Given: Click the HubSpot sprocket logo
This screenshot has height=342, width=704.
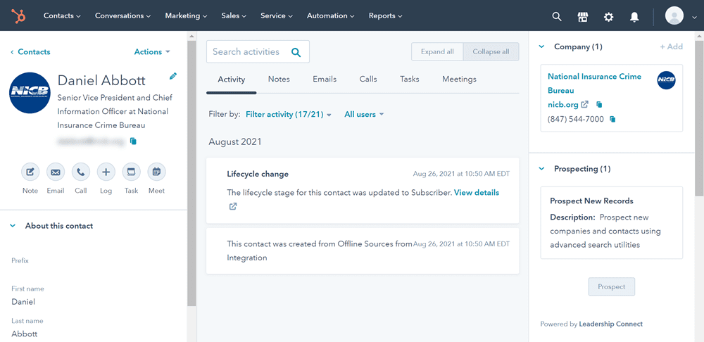Looking at the screenshot, I should tap(19, 15).
